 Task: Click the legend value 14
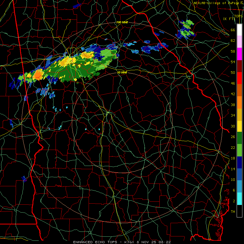click(x=233, y=169)
